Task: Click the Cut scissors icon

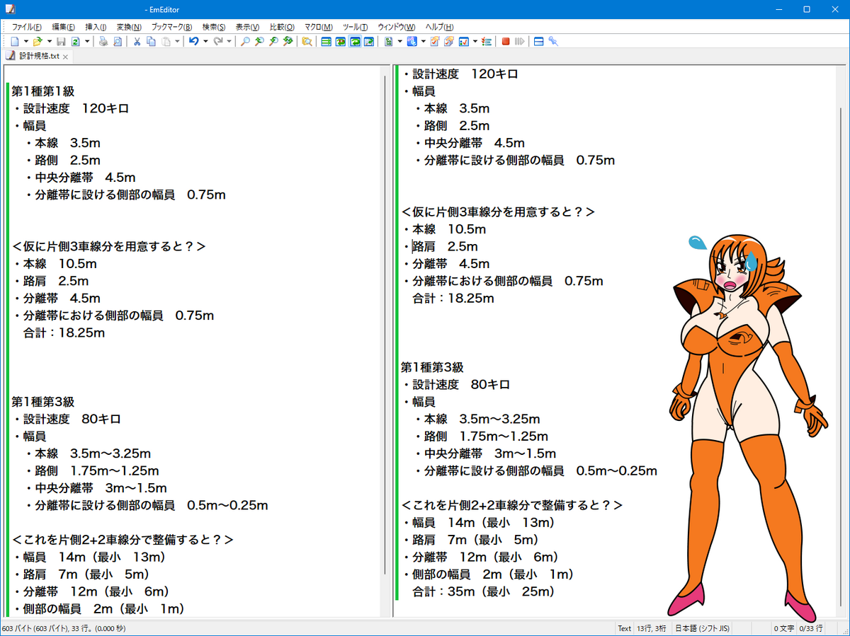Action: 137,42
